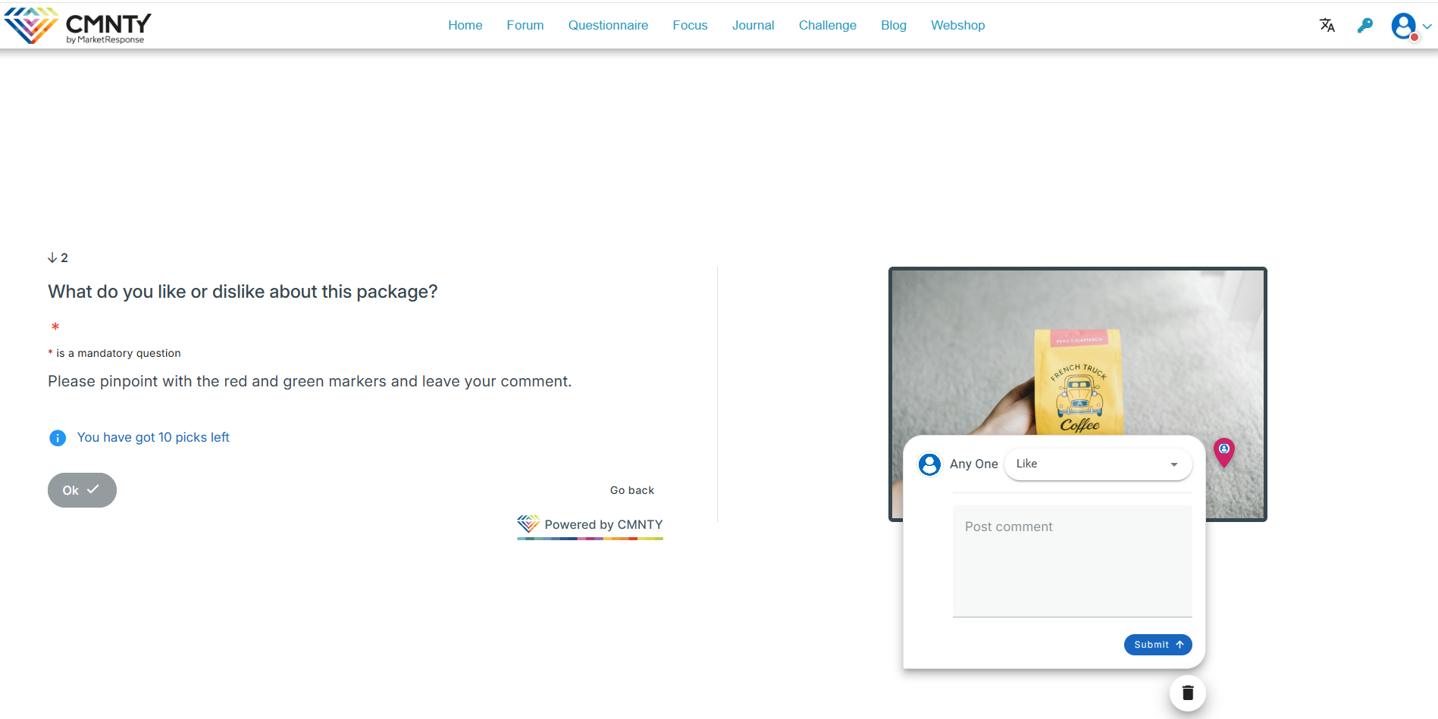Click the Post comment text field

coord(1072,561)
